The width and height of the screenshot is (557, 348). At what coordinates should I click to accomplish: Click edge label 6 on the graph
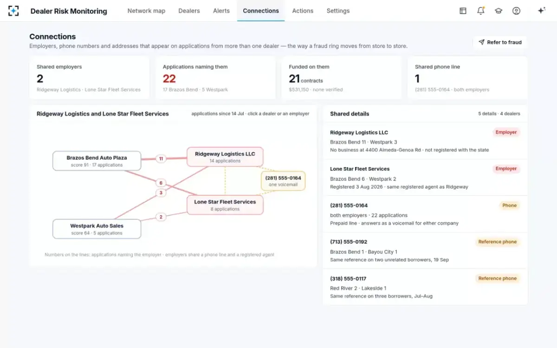click(x=161, y=183)
